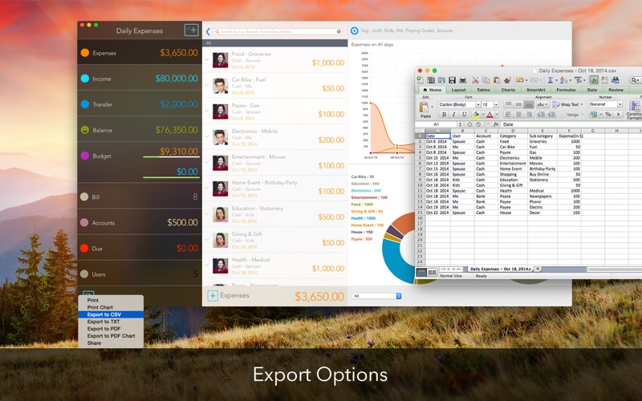Screen dimensions: 642x401
Task: Toggle the Excel formula builder fx toolbar icon
Action: click(594, 80)
